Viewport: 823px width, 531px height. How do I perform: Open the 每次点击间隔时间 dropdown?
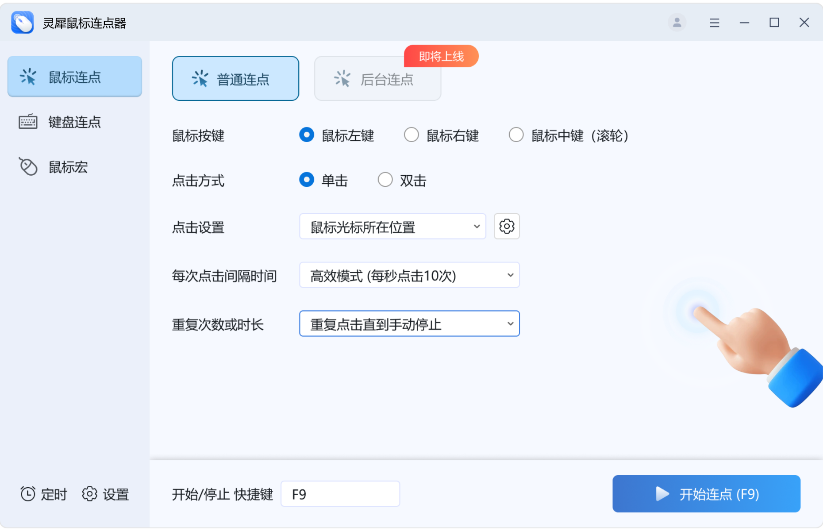pos(409,275)
